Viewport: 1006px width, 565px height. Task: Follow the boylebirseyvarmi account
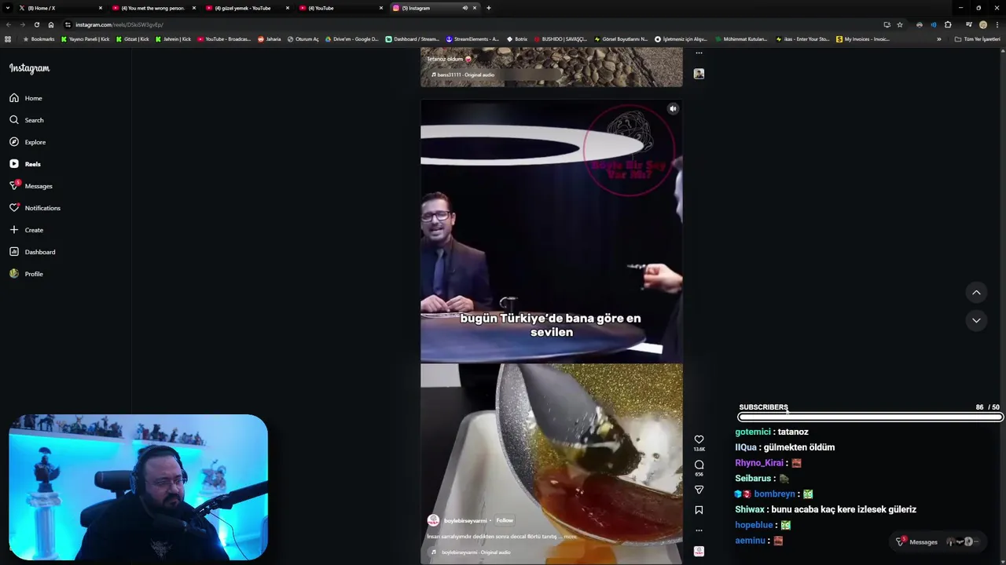pos(505,520)
